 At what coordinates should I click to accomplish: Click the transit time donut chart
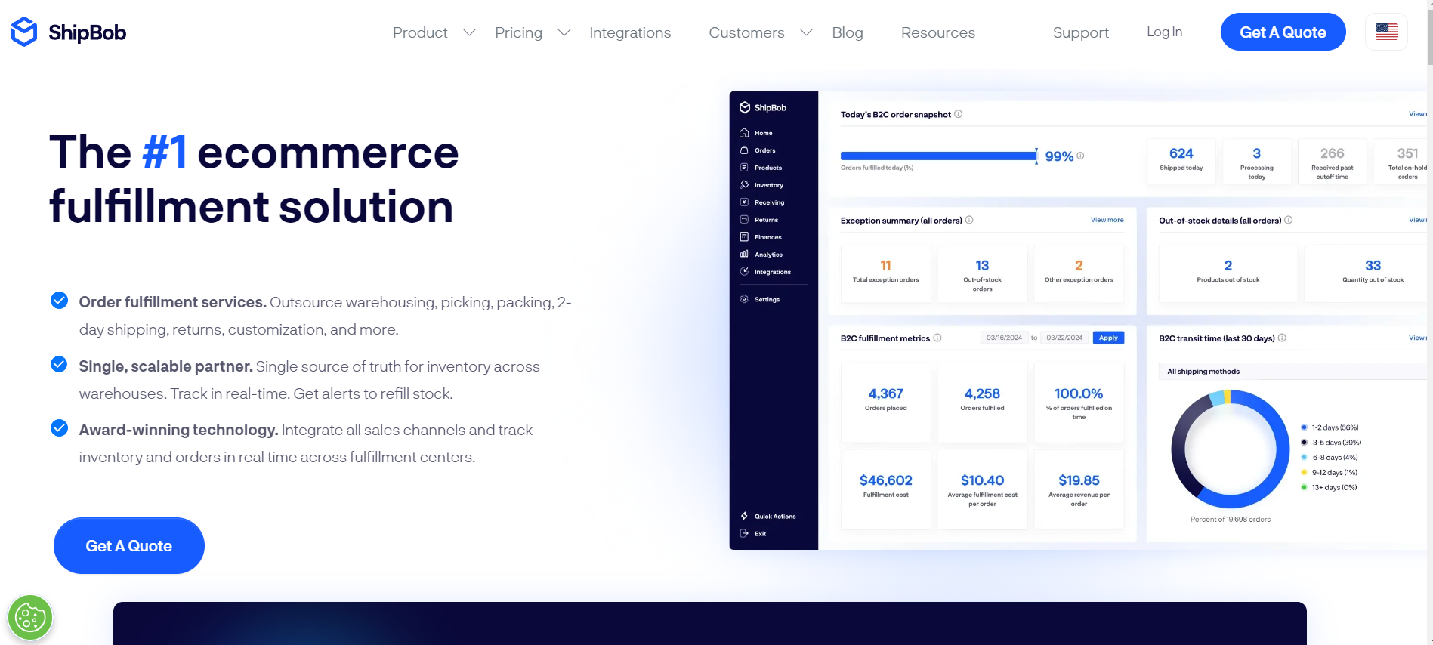pos(1231,449)
